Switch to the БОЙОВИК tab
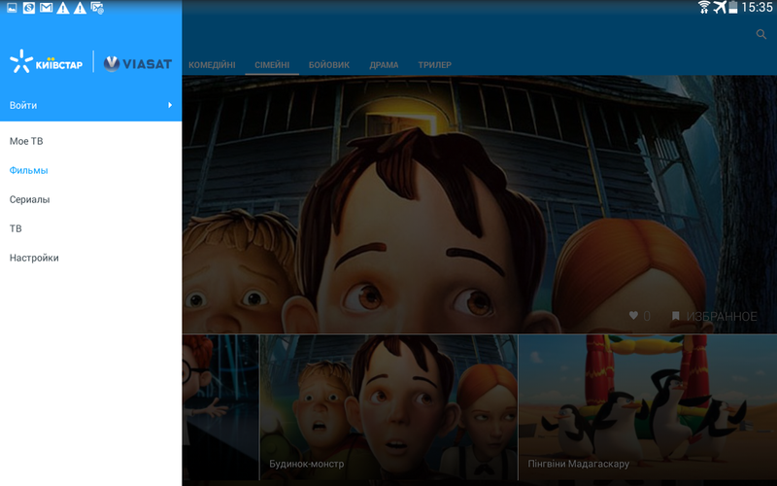Viewport: 777px width, 486px height. coord(329,65)
